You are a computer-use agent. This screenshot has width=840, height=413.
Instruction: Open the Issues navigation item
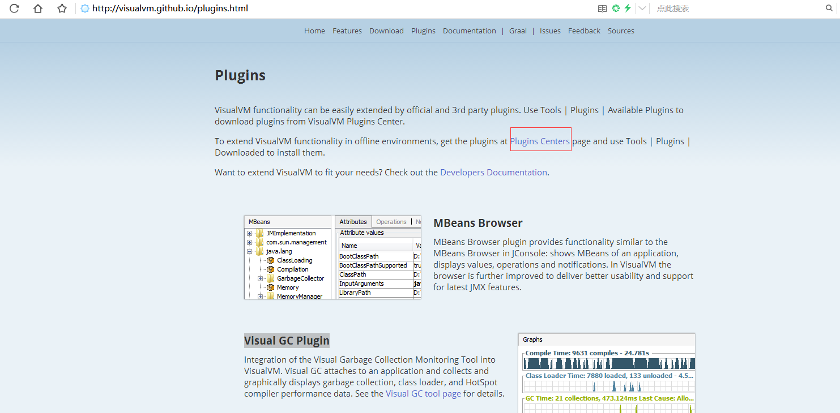tap(550, 31)
